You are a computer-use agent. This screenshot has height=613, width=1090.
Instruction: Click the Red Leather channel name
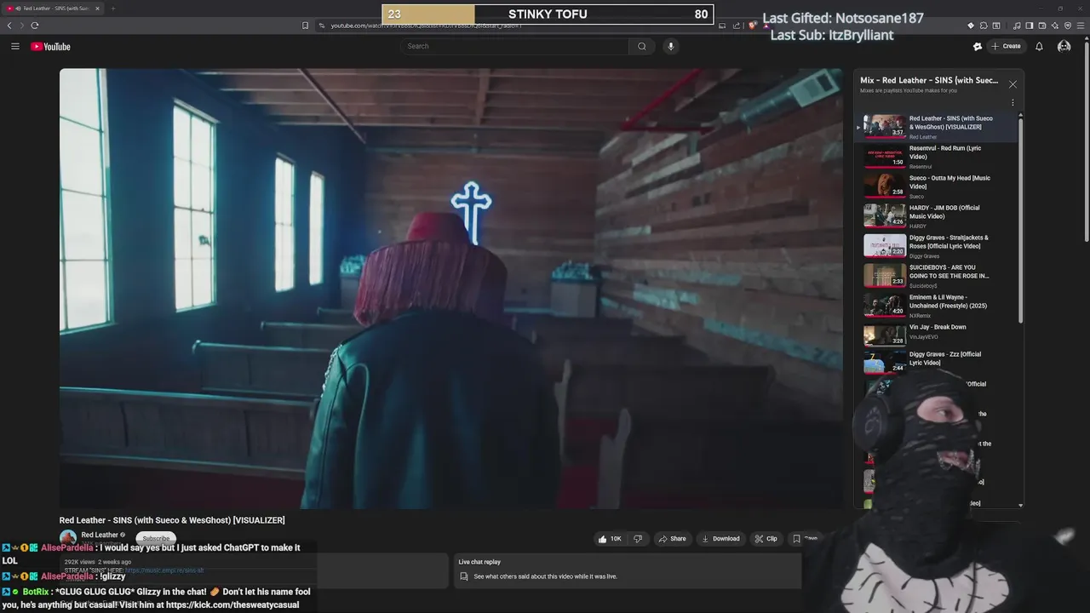(x=100, y=535)
